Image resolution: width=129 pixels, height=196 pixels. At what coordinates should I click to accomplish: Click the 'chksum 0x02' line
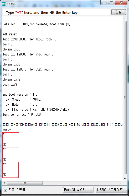point(12,64)
